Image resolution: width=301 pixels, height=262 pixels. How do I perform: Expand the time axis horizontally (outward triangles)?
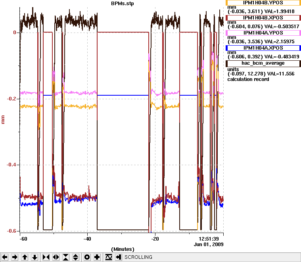pyautogui.click(x=56, y=257)
